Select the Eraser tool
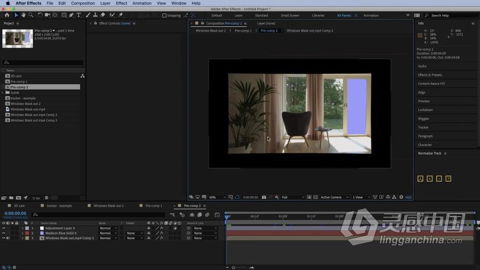480x270 pixels. [x=103, y=15]
